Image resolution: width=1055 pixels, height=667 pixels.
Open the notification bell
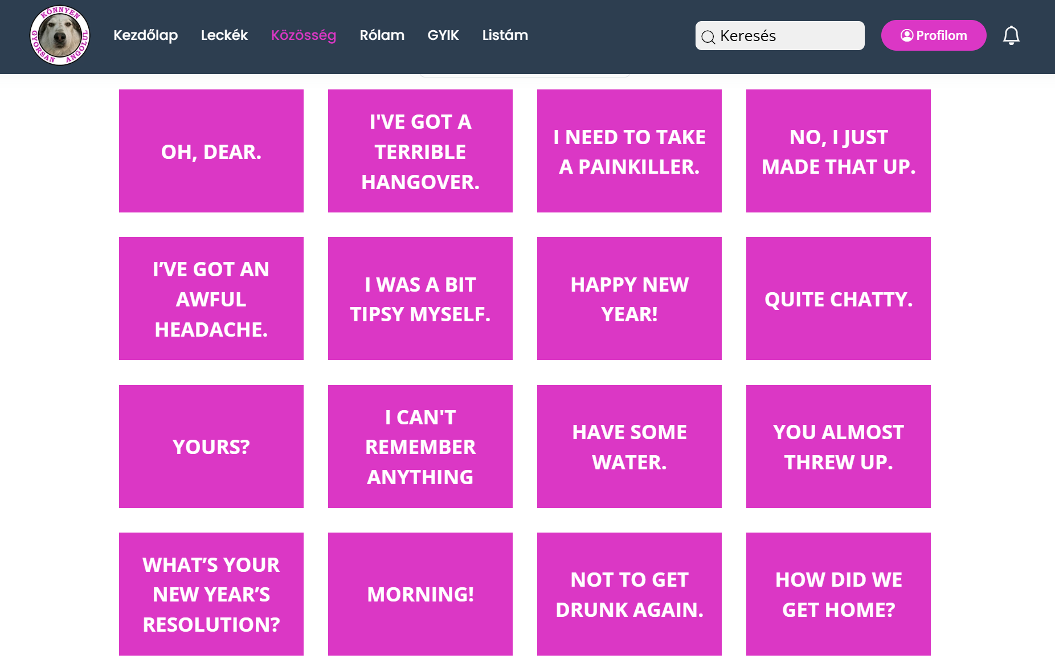pyautogui.click(x=1011, y=36)
